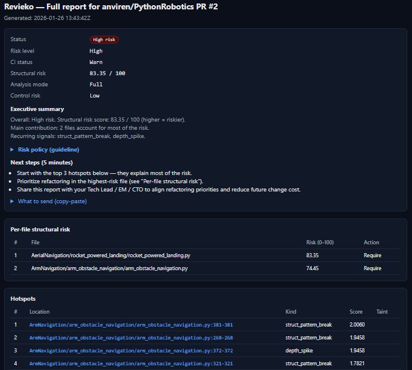Click the Score column header in Hotspots
The width and height of the screenshot is (412, 370).
point(356,312)
